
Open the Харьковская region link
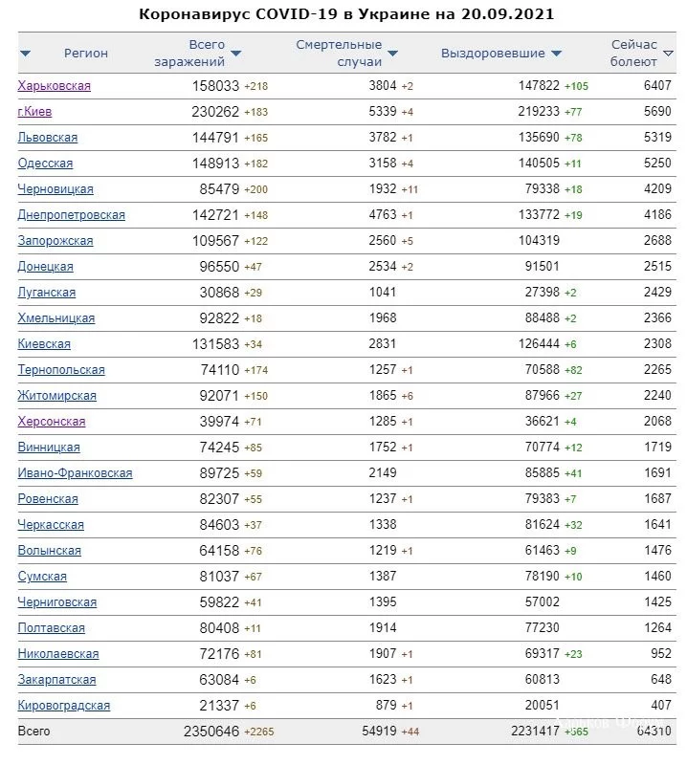tap(55, 86)
